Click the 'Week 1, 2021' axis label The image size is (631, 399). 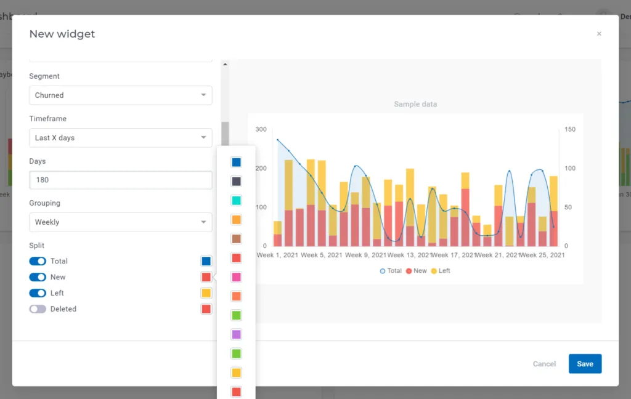(277, 255)
